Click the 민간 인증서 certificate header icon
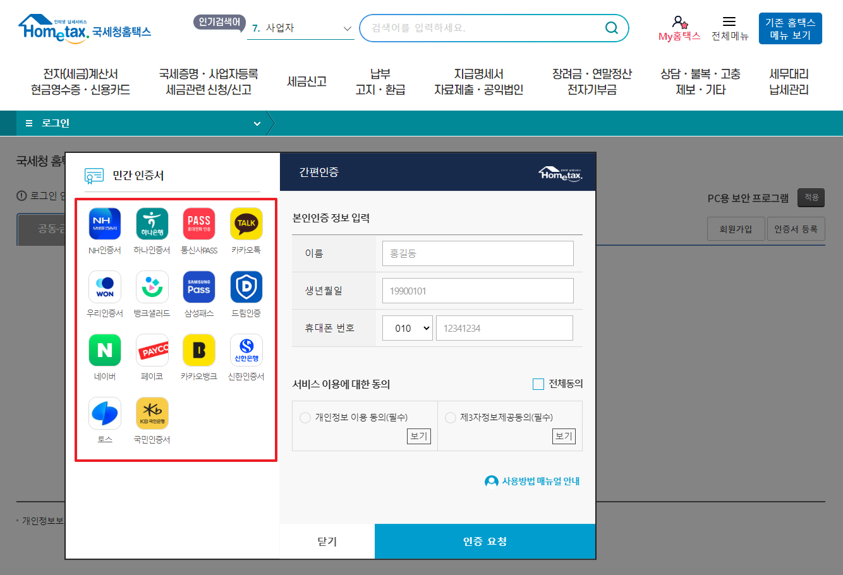Viewport: 843px width, 575px height. coord(94,175)
